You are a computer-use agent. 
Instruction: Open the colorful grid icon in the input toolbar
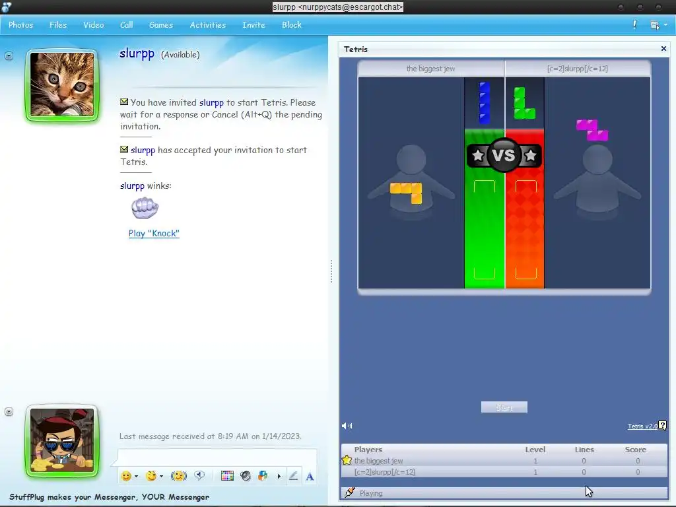[227, 476]
